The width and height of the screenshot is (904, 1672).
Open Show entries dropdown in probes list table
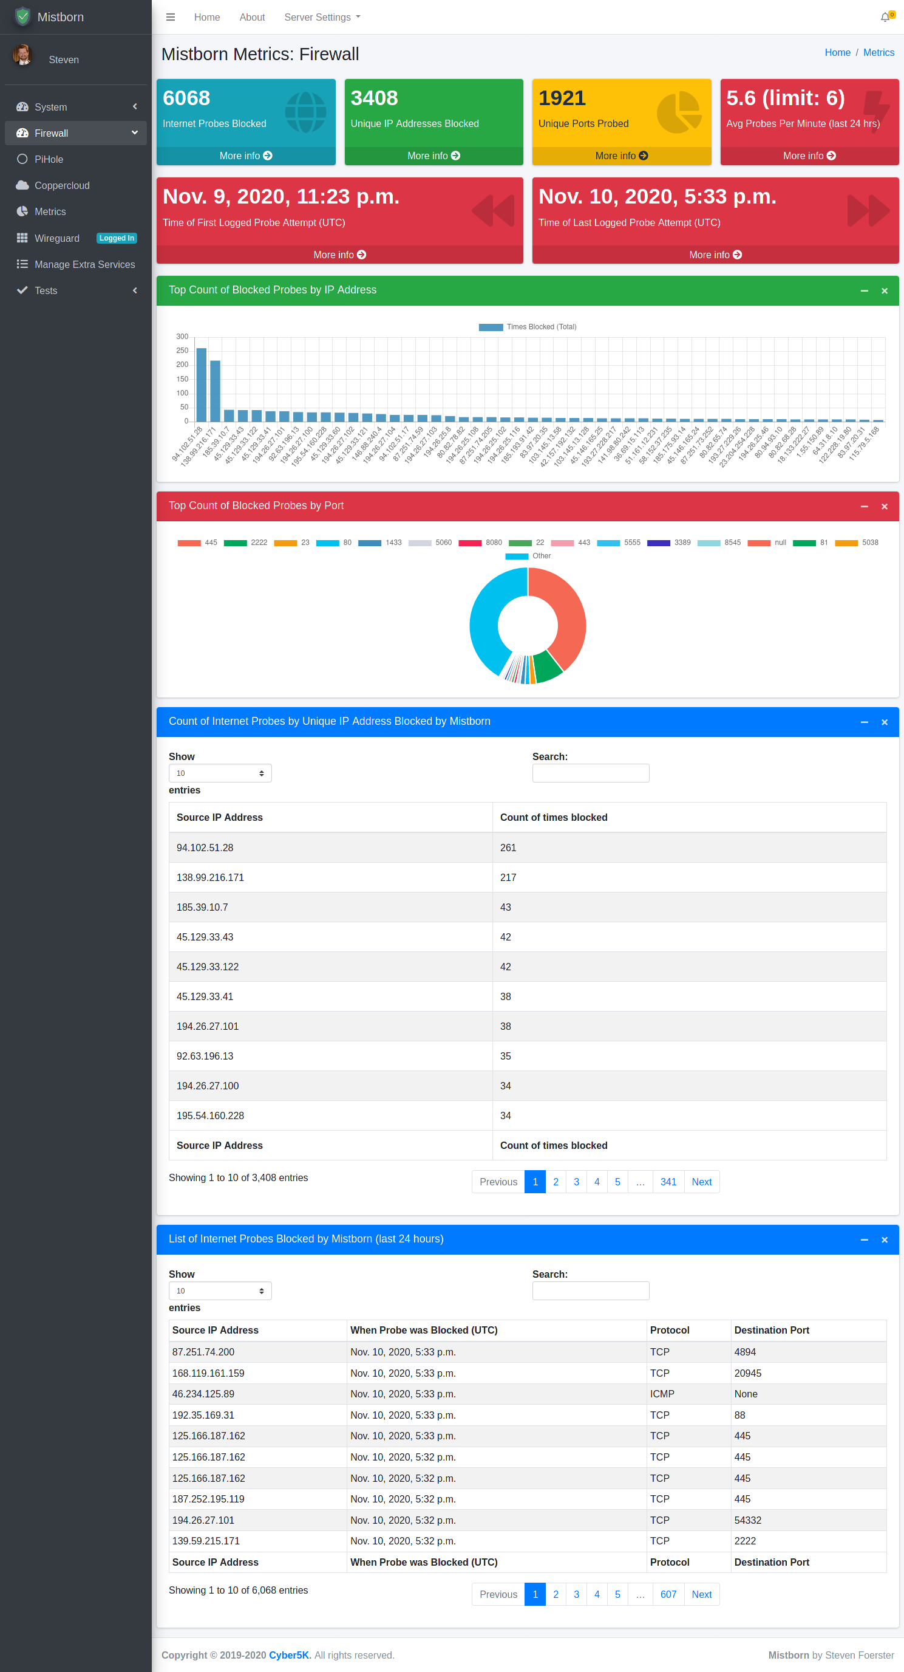pyautogui.click(x=220, y=1291)
